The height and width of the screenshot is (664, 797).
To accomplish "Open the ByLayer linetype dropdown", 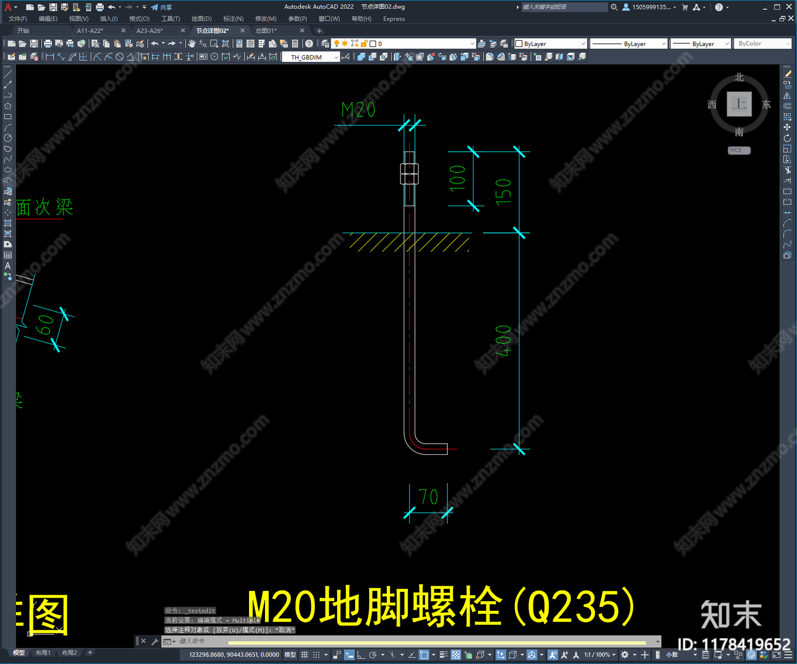I will tap(629, 44).
